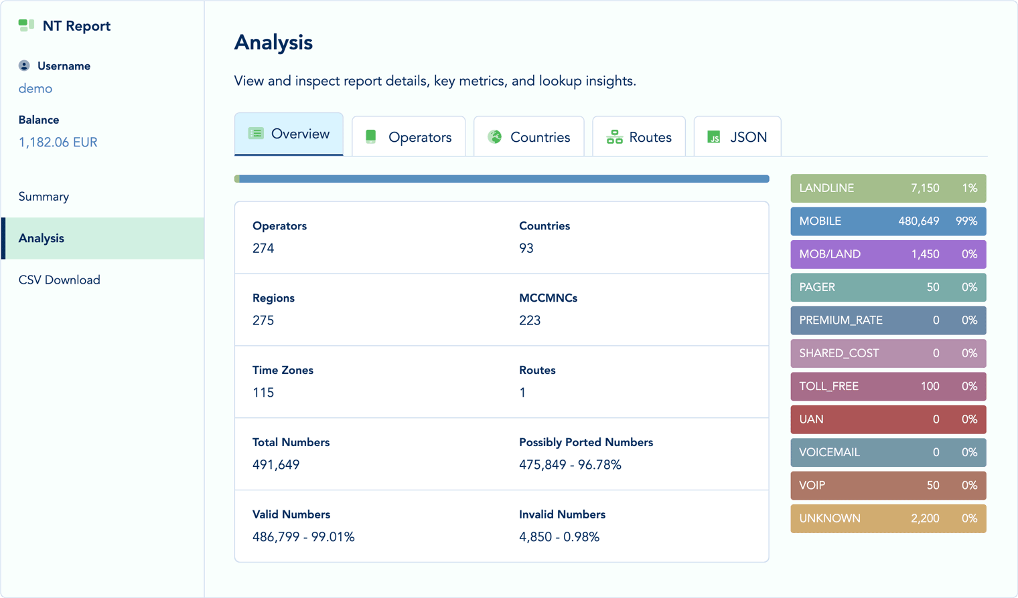Switch to the Routes tab
The width and height of the screenshot is (1018, 598).
click(639, 137)
